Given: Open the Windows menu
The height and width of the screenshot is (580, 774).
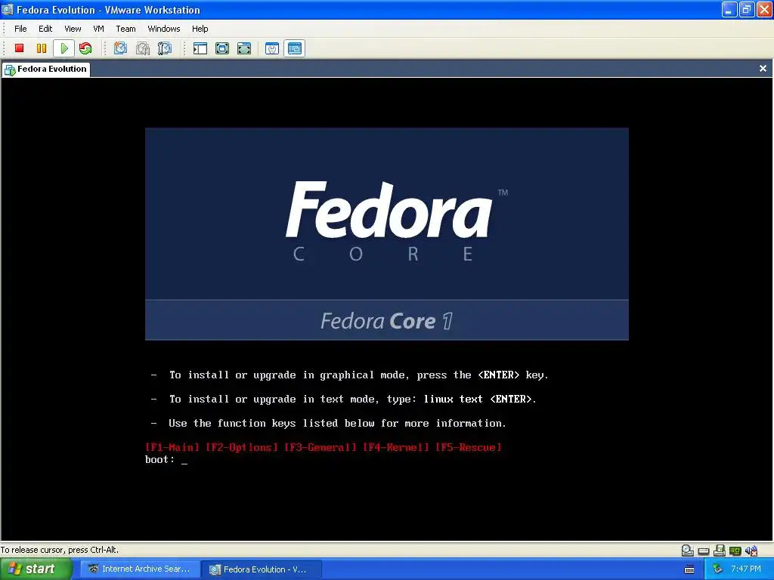Looking at the screenshot, I should (x=164, y=29).
